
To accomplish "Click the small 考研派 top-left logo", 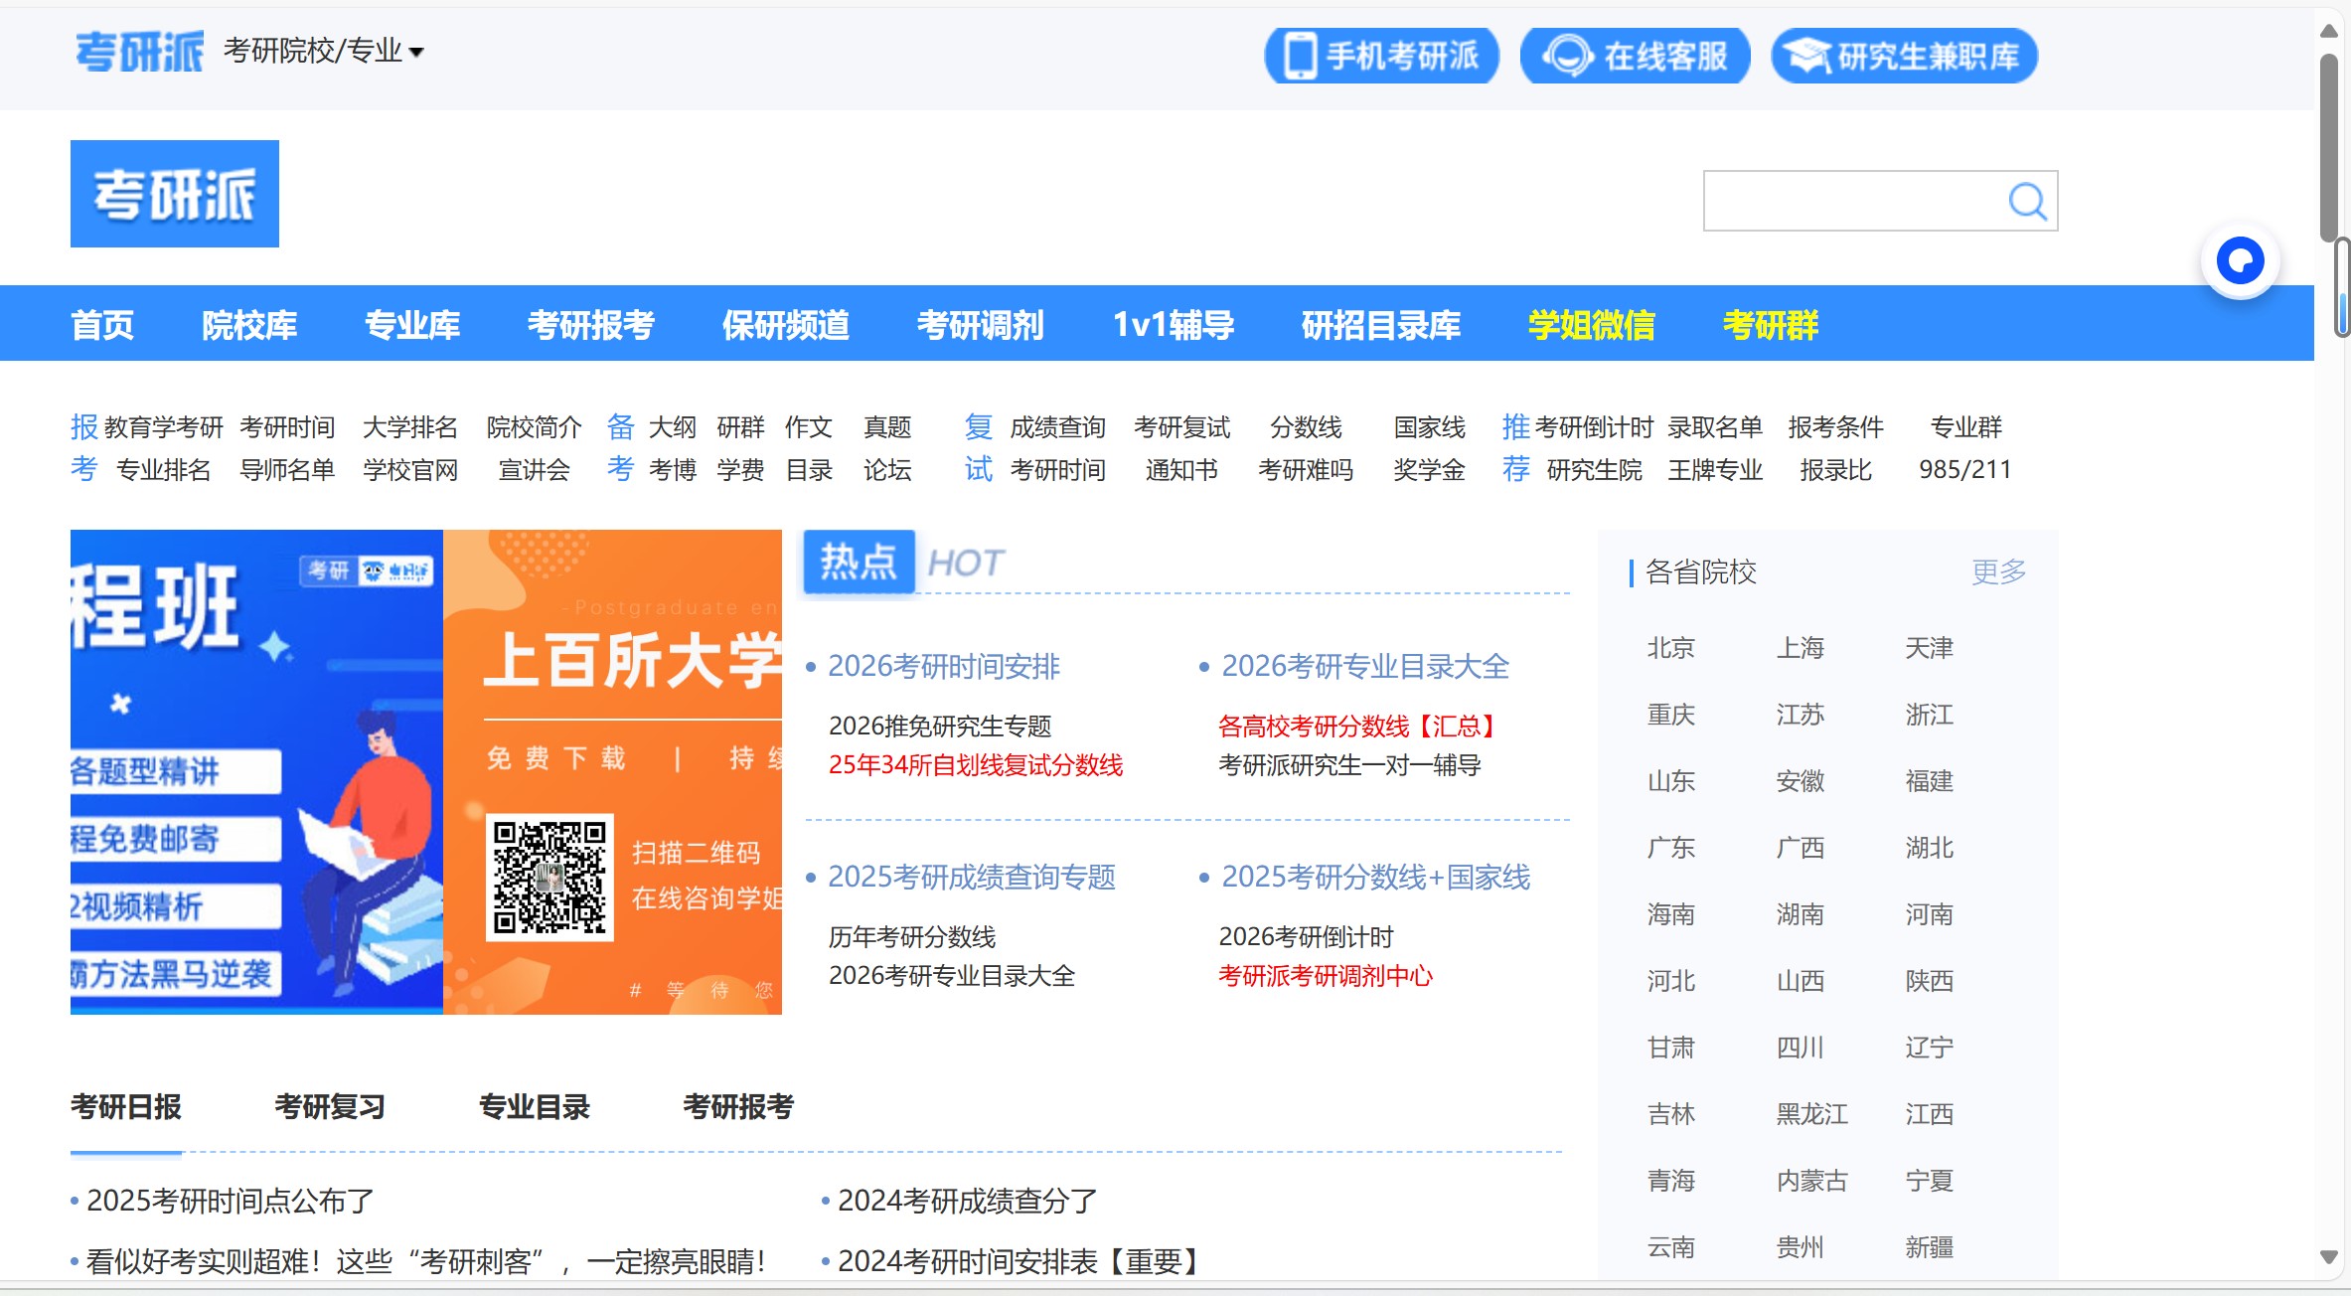I will point(139,52).
